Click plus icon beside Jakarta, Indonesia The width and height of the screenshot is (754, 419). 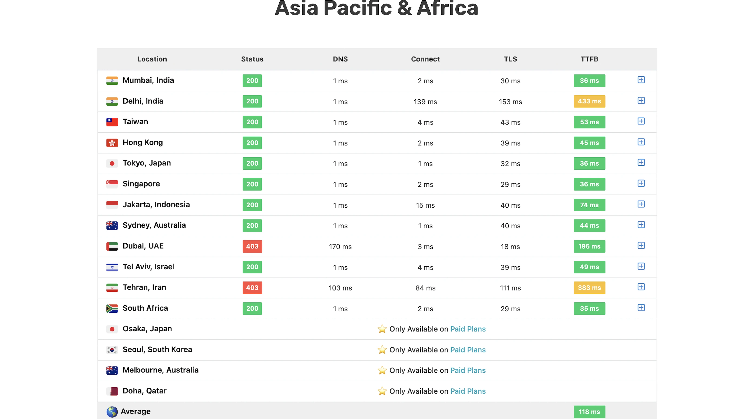coord(641,204)
